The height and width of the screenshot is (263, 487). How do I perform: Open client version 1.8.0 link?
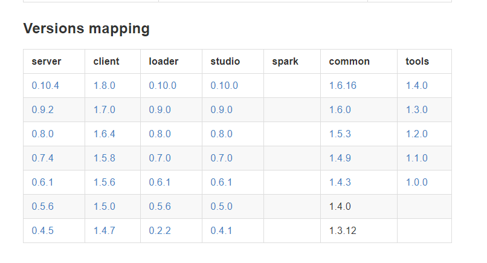pyautogui.click(x=105, y=85)
